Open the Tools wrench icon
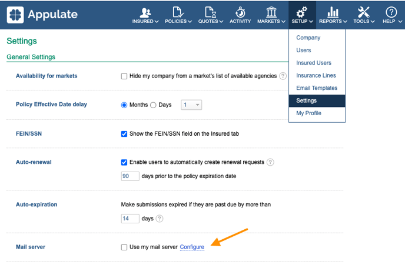The width and height of the screenshot is (405, 268). click(364, 12)
